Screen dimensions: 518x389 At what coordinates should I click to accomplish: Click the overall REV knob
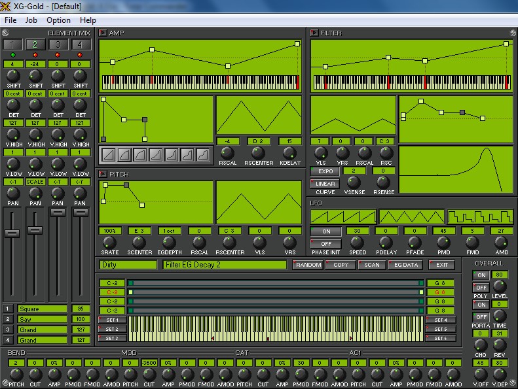tap(500, 345)
